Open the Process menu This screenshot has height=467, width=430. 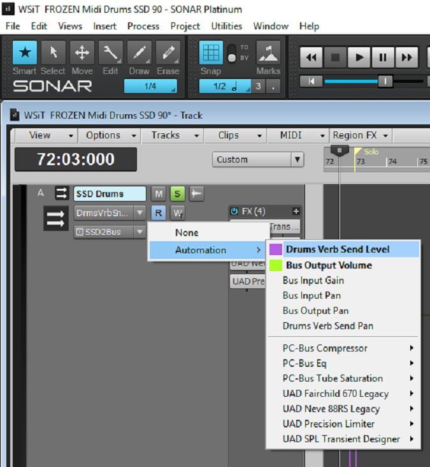pos(143,26)
